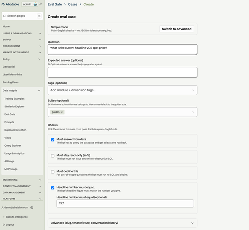
Task: Remove the golden suite tag
Action: point(62,112)
